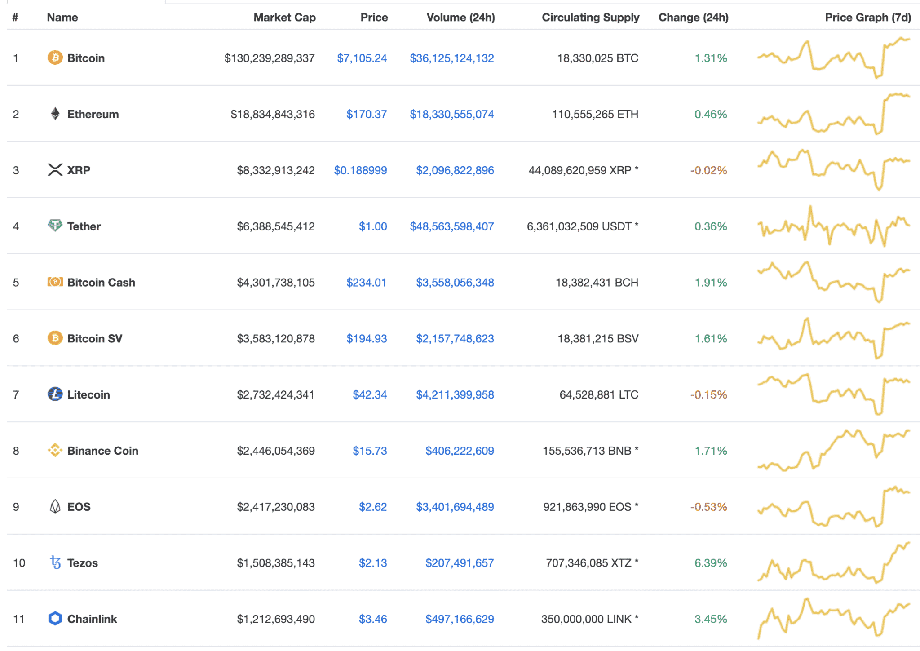Click the Tether logo icon

[x=55, y=226]
